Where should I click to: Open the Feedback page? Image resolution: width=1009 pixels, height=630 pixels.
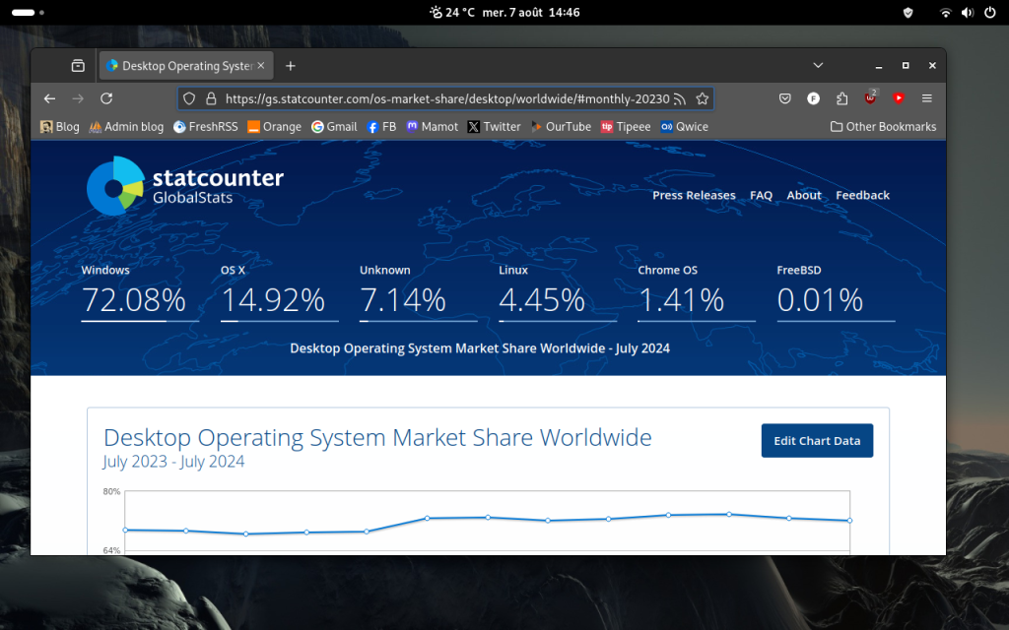click(x=862, y=196)
